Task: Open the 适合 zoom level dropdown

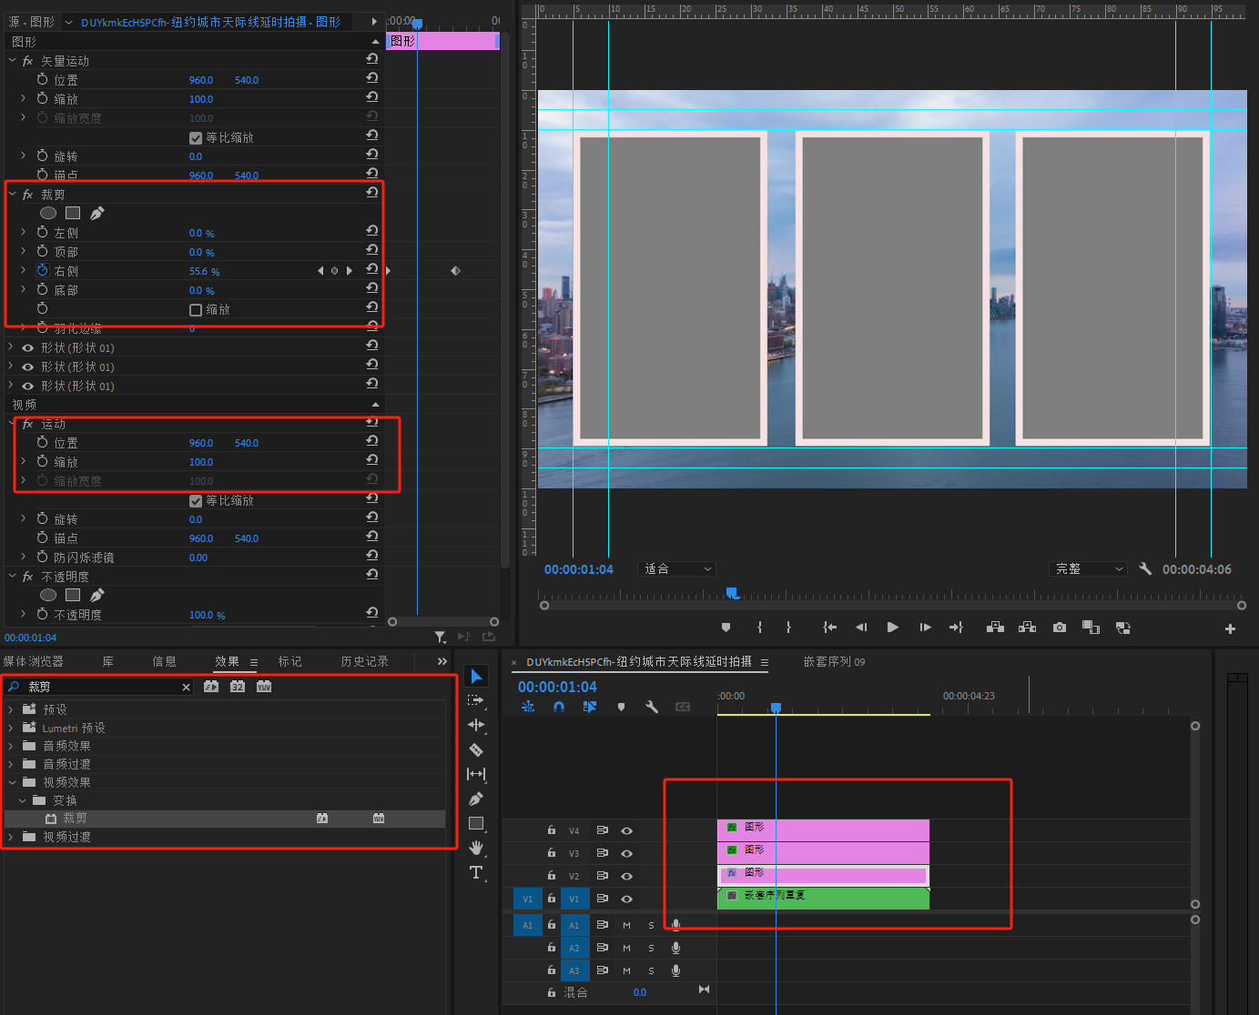Action: coord(676,568)
